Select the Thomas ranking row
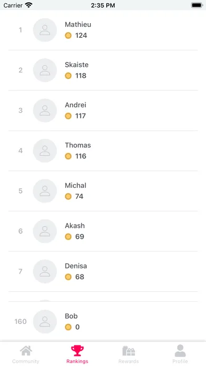This screenshot has height=366, width=206. click(103, 151)
